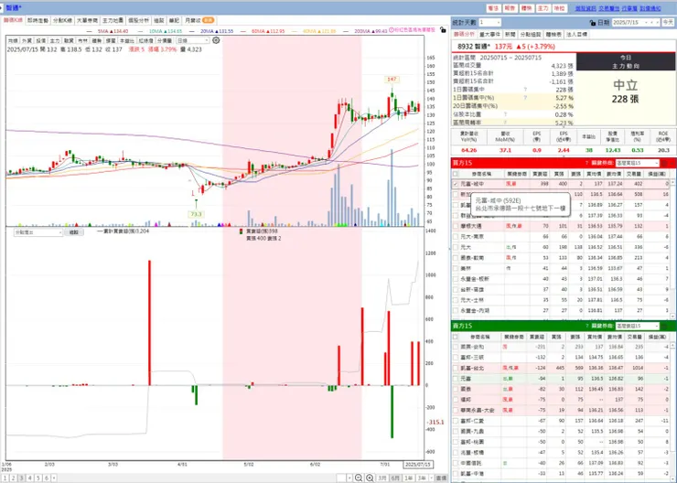Screen dimensions: 677x483
Task: Click the pink info circle icon above chart
Action: coord(392,30)
